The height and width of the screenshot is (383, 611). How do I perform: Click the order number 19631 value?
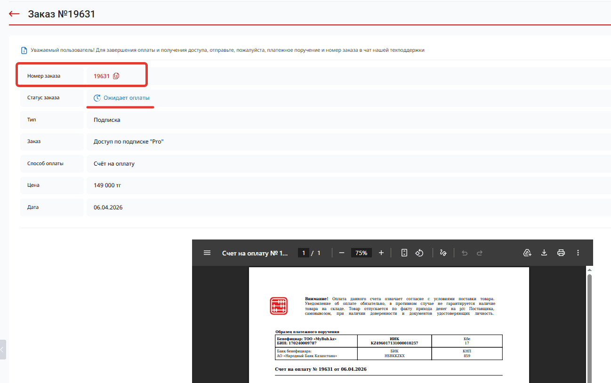(101, 76)
